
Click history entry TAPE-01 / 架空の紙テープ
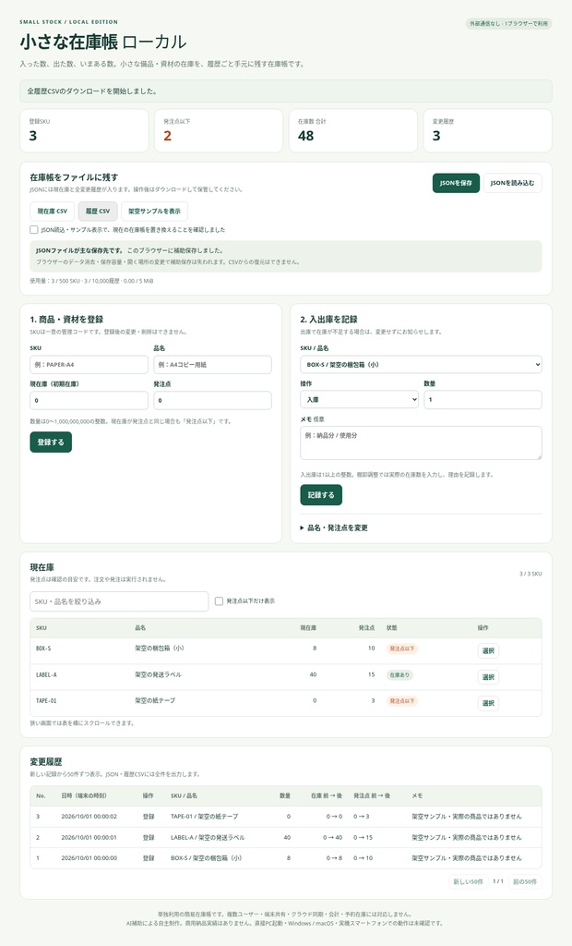pos(204,817)
